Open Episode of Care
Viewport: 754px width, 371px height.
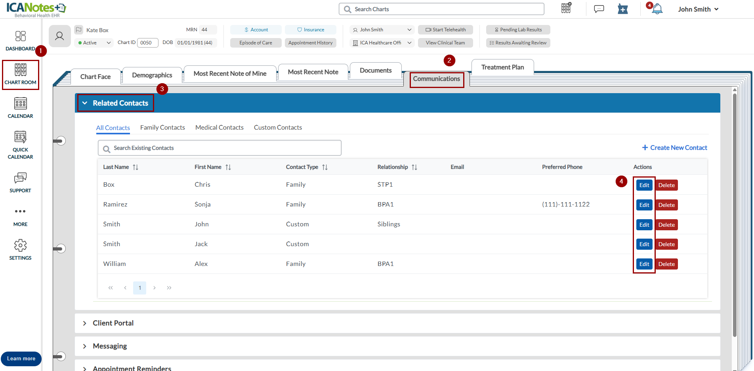pos(256,43)
